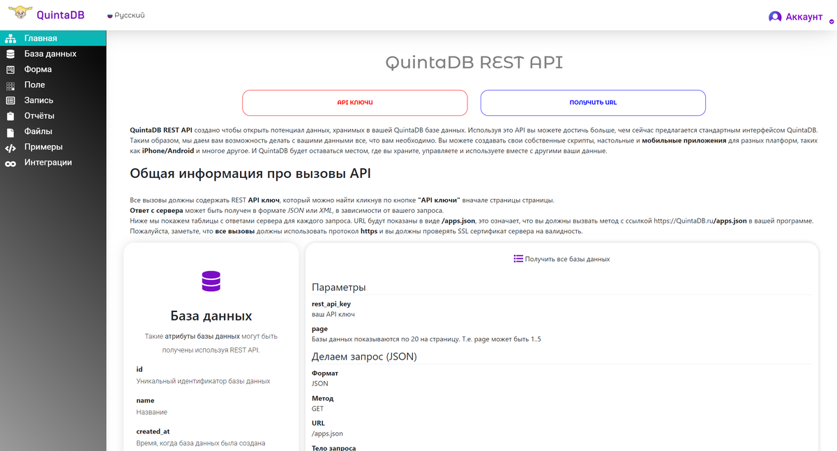Click the purple database icon in the card
This screenshot has width=837, height=451.
211,281
